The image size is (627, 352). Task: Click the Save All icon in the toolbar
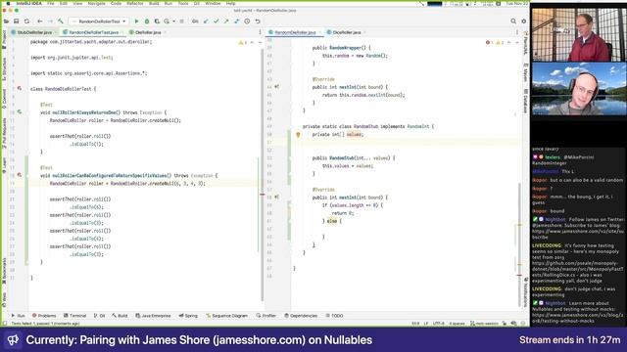[17, 22]
